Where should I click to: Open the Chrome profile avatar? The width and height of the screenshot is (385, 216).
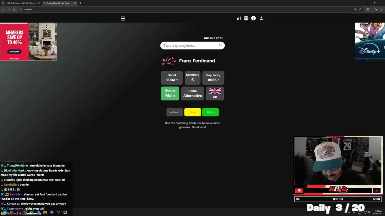click(x=376, y=9)
